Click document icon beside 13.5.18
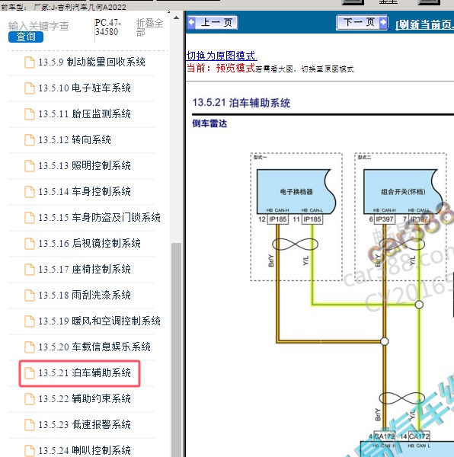Image resolution: width=454 pixels, height=457 pixels. 30,296
